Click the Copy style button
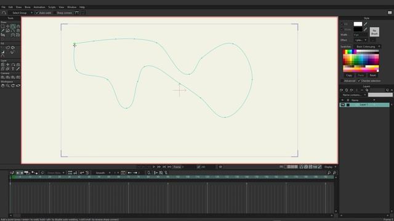Image resolution: width=394 pixels, height=221 pixels. 349,75
